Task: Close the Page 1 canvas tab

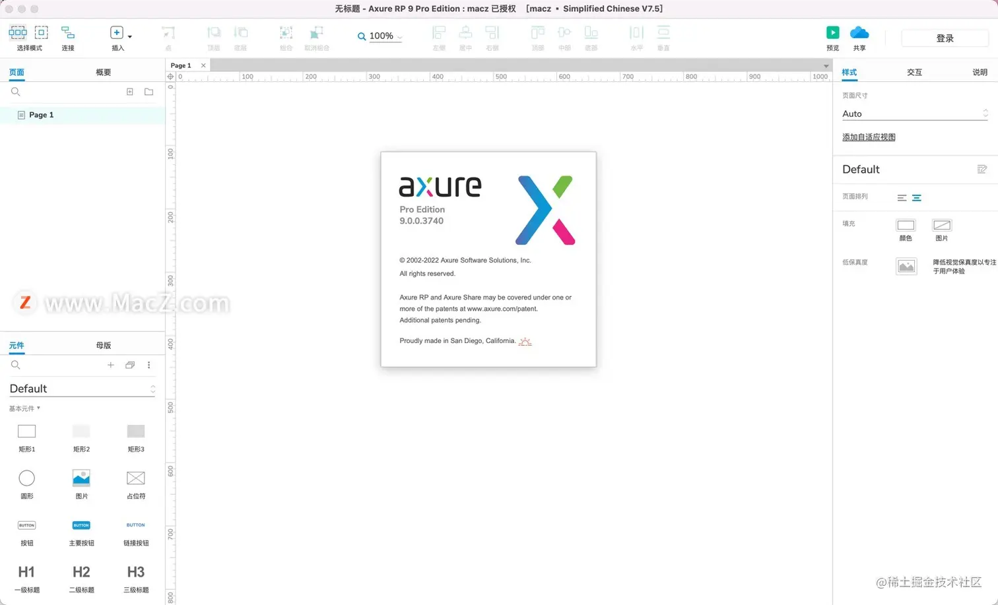Action: pyautogui.click(x=203, y=65)
